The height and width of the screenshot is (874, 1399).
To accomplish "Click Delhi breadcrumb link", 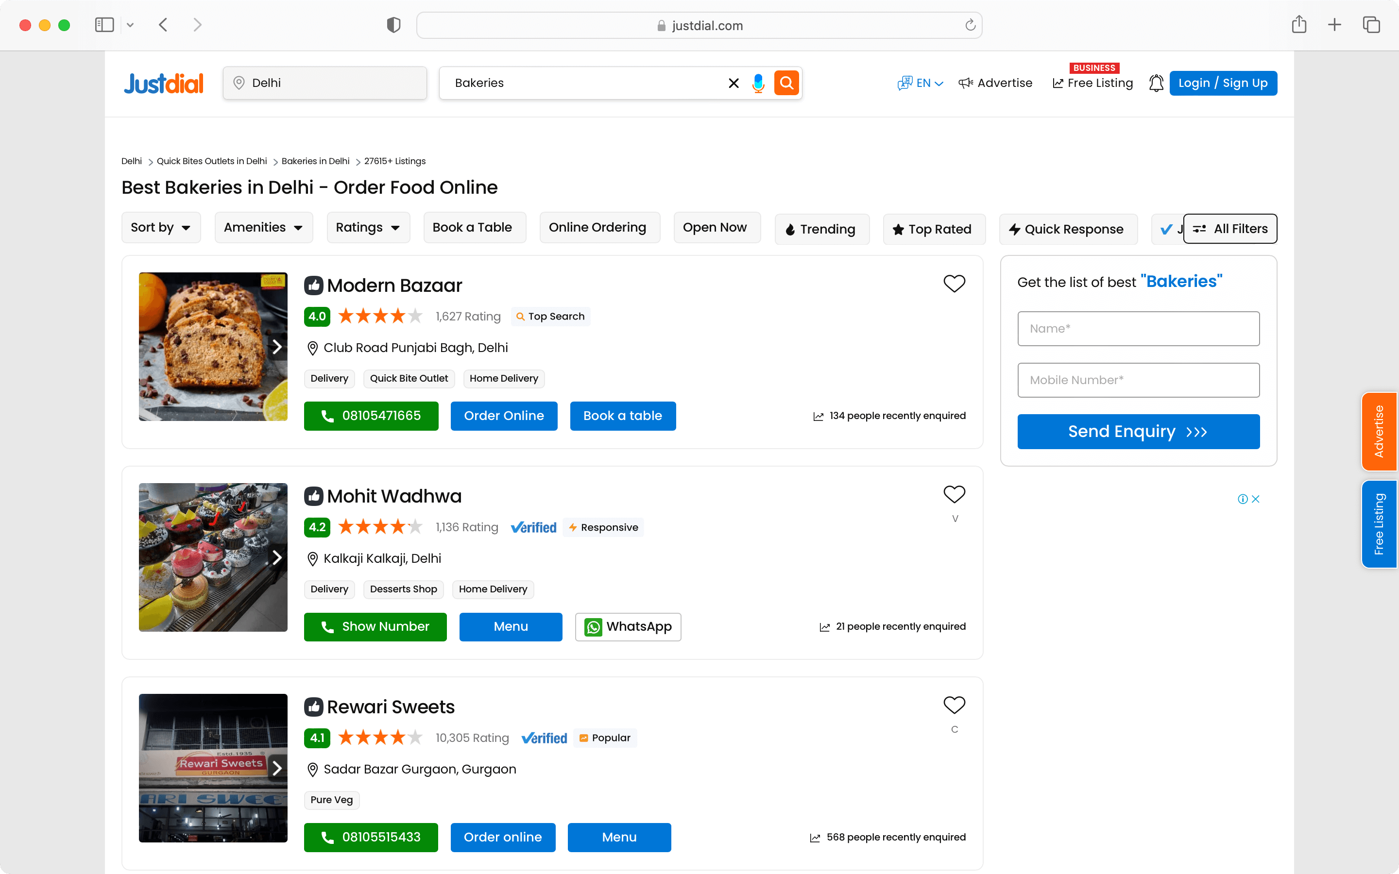I will 132,161.
